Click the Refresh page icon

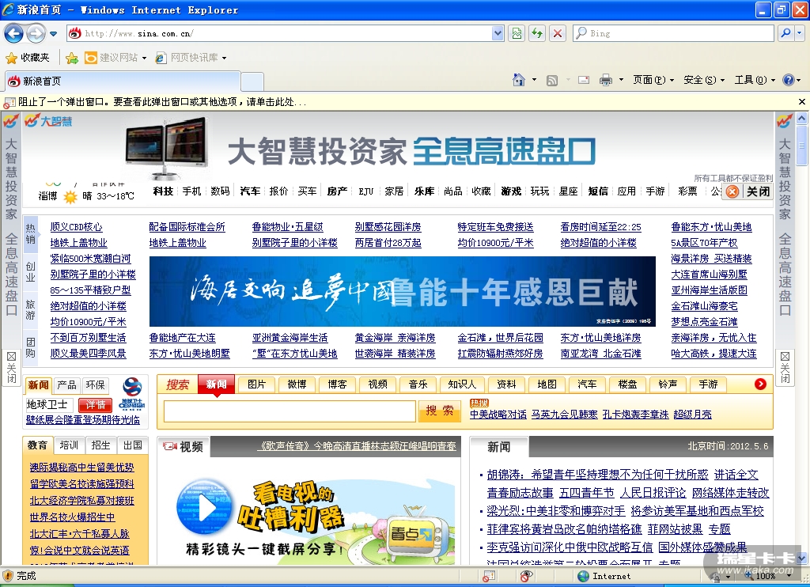537,33
